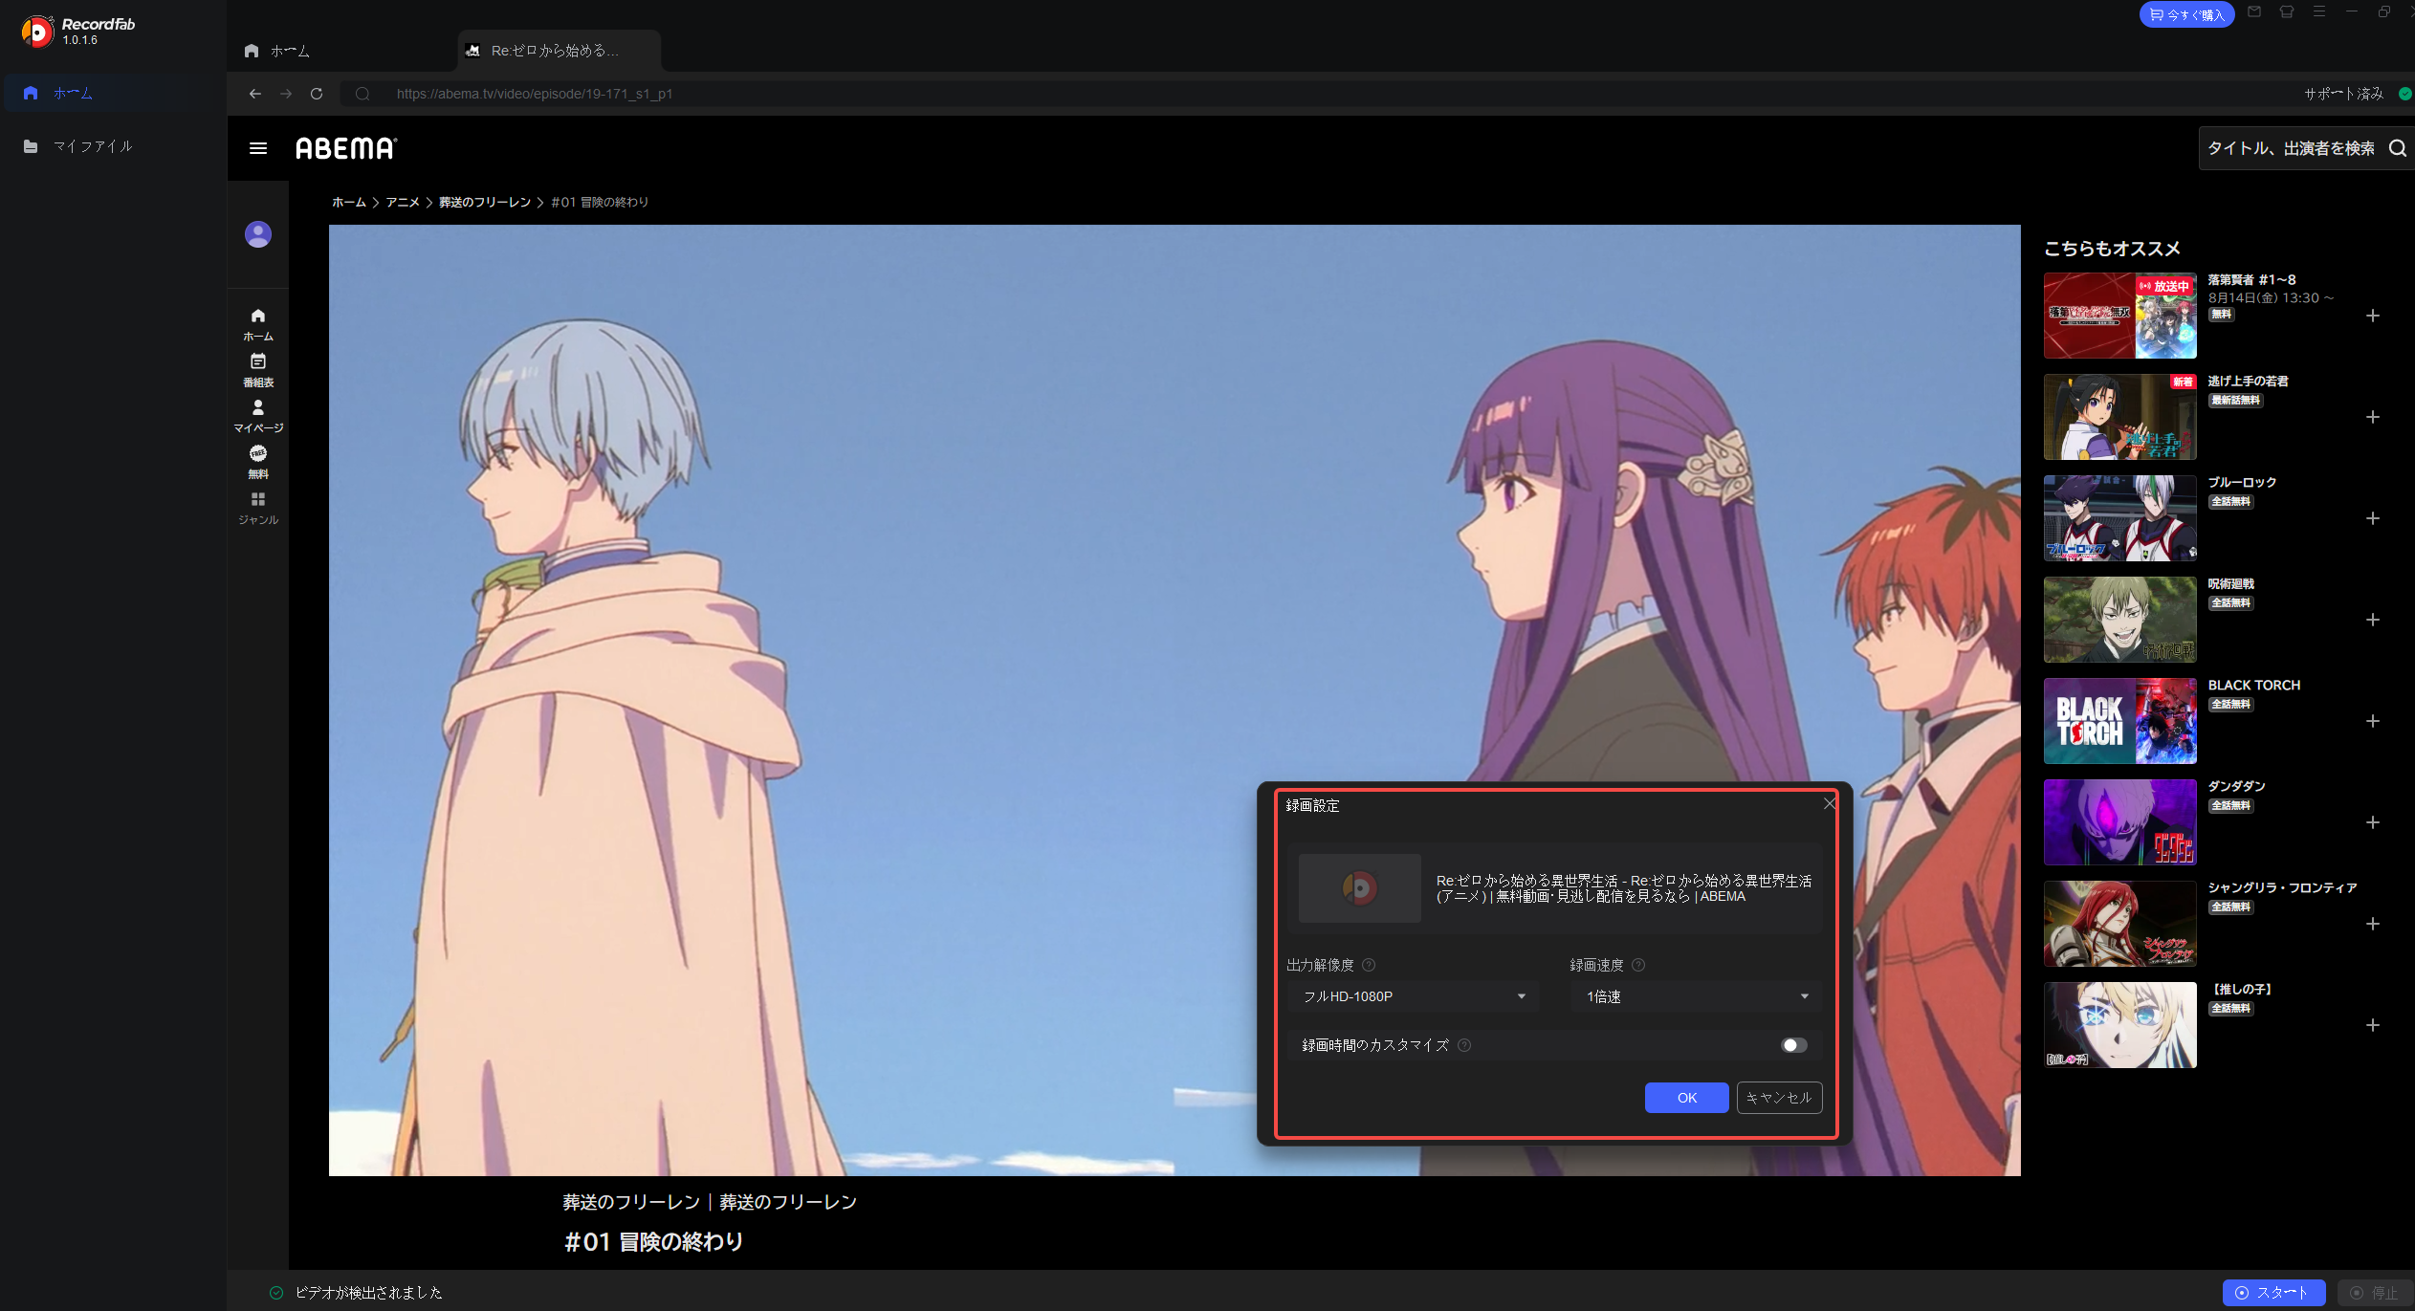2415x1311 pixels.
Task: Click キャンセル in recording settings dialog
Action: 1779,1098
